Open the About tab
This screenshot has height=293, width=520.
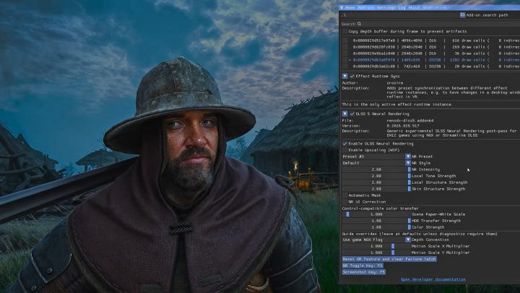coord(414,8)
